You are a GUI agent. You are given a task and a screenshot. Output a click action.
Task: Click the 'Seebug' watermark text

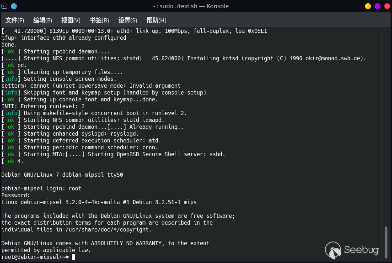[x=362, y=250]
